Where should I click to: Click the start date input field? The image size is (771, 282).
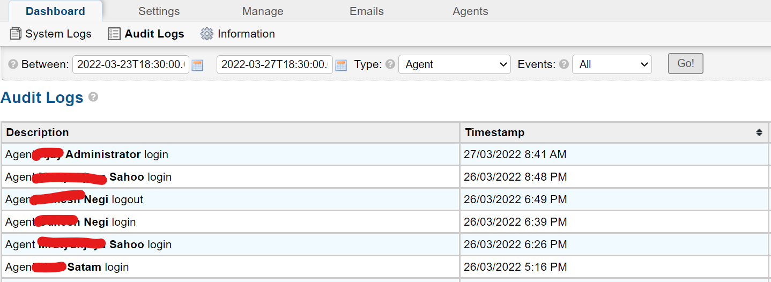click(x=130, y=64)
